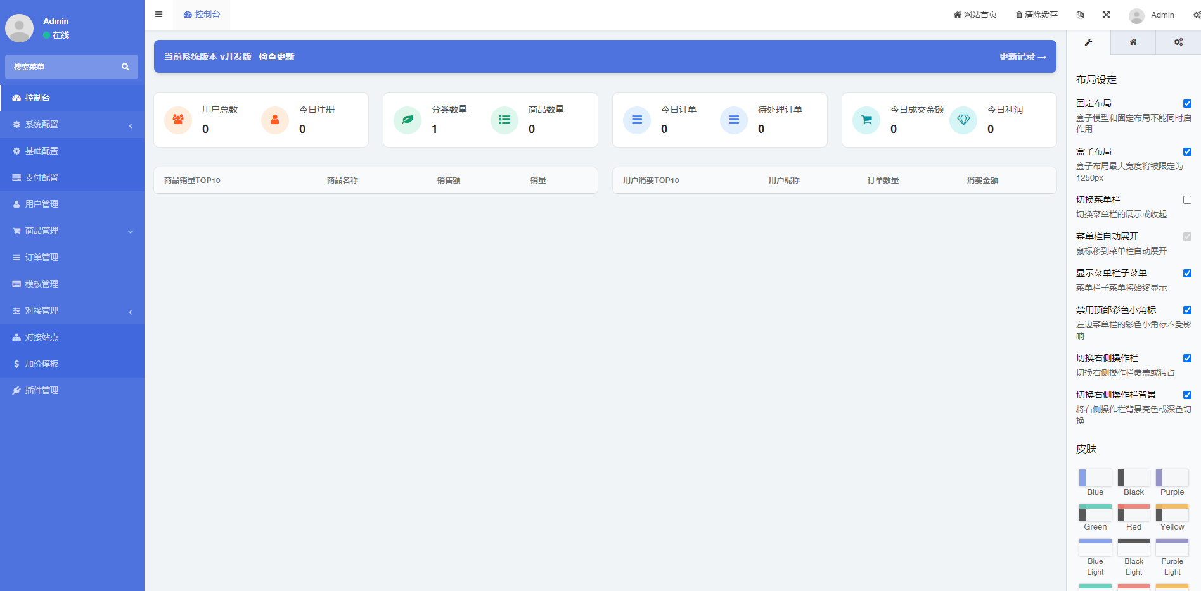Open 支付配置 submenu item
This screenshot has height=591, width=1201.
pyautogui.click(x=72, y=177)
